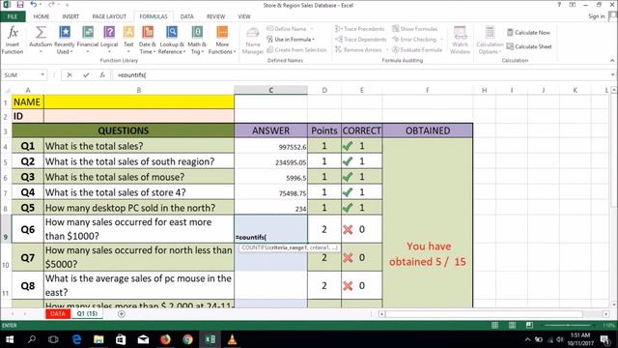This screenshot has width=618, height=348.
Task: Switch to the PAGE LAYOUT tab
Action: 109,16
